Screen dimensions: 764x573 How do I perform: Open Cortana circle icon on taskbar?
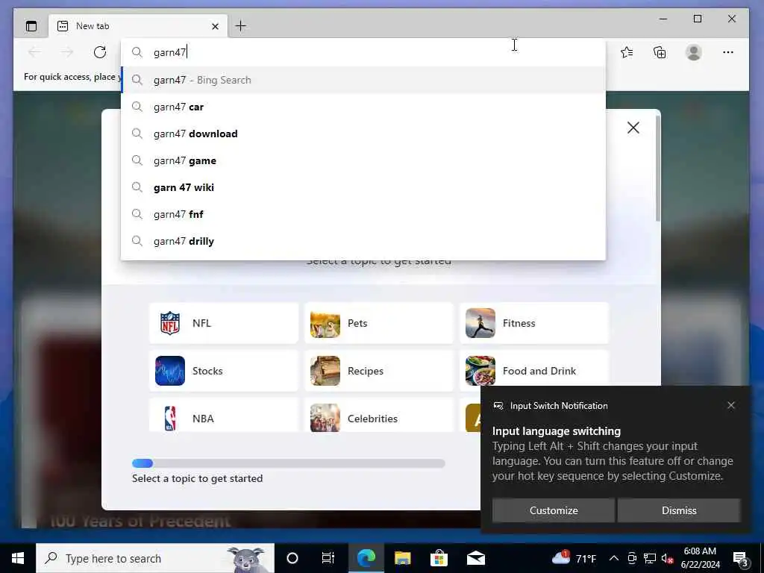click(x=292, y=558)
